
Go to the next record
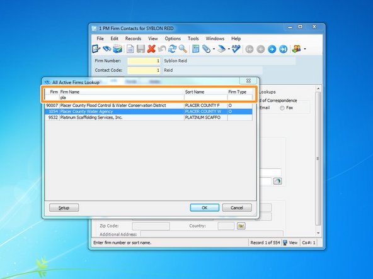(272, 49)
